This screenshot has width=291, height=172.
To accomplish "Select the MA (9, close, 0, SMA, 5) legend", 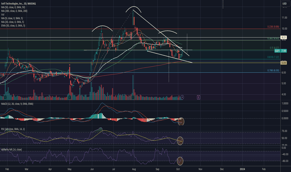I will [12, 18].
